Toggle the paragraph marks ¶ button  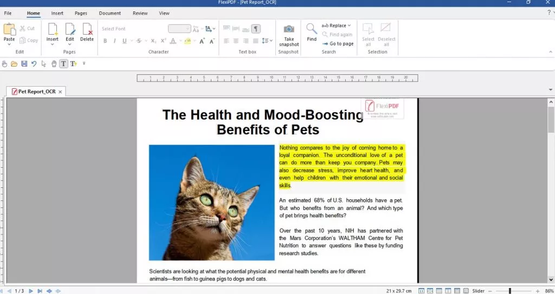coord(256,29)
